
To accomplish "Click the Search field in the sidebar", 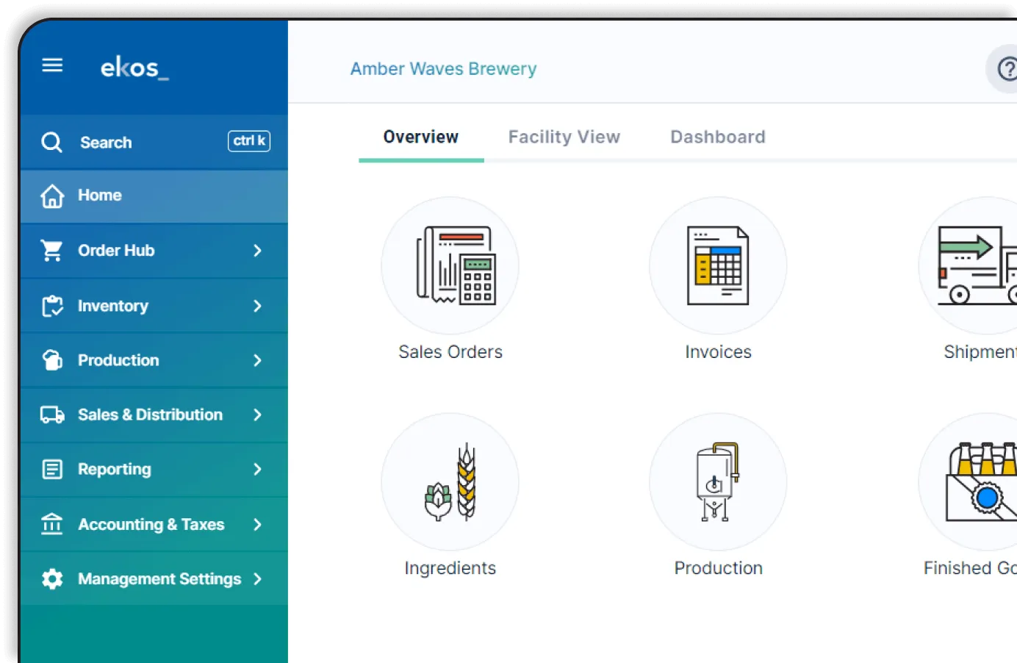I will (154, 142).
